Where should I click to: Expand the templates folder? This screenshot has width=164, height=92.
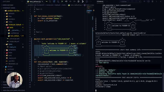pyautogui.click(x=12, y=50)
